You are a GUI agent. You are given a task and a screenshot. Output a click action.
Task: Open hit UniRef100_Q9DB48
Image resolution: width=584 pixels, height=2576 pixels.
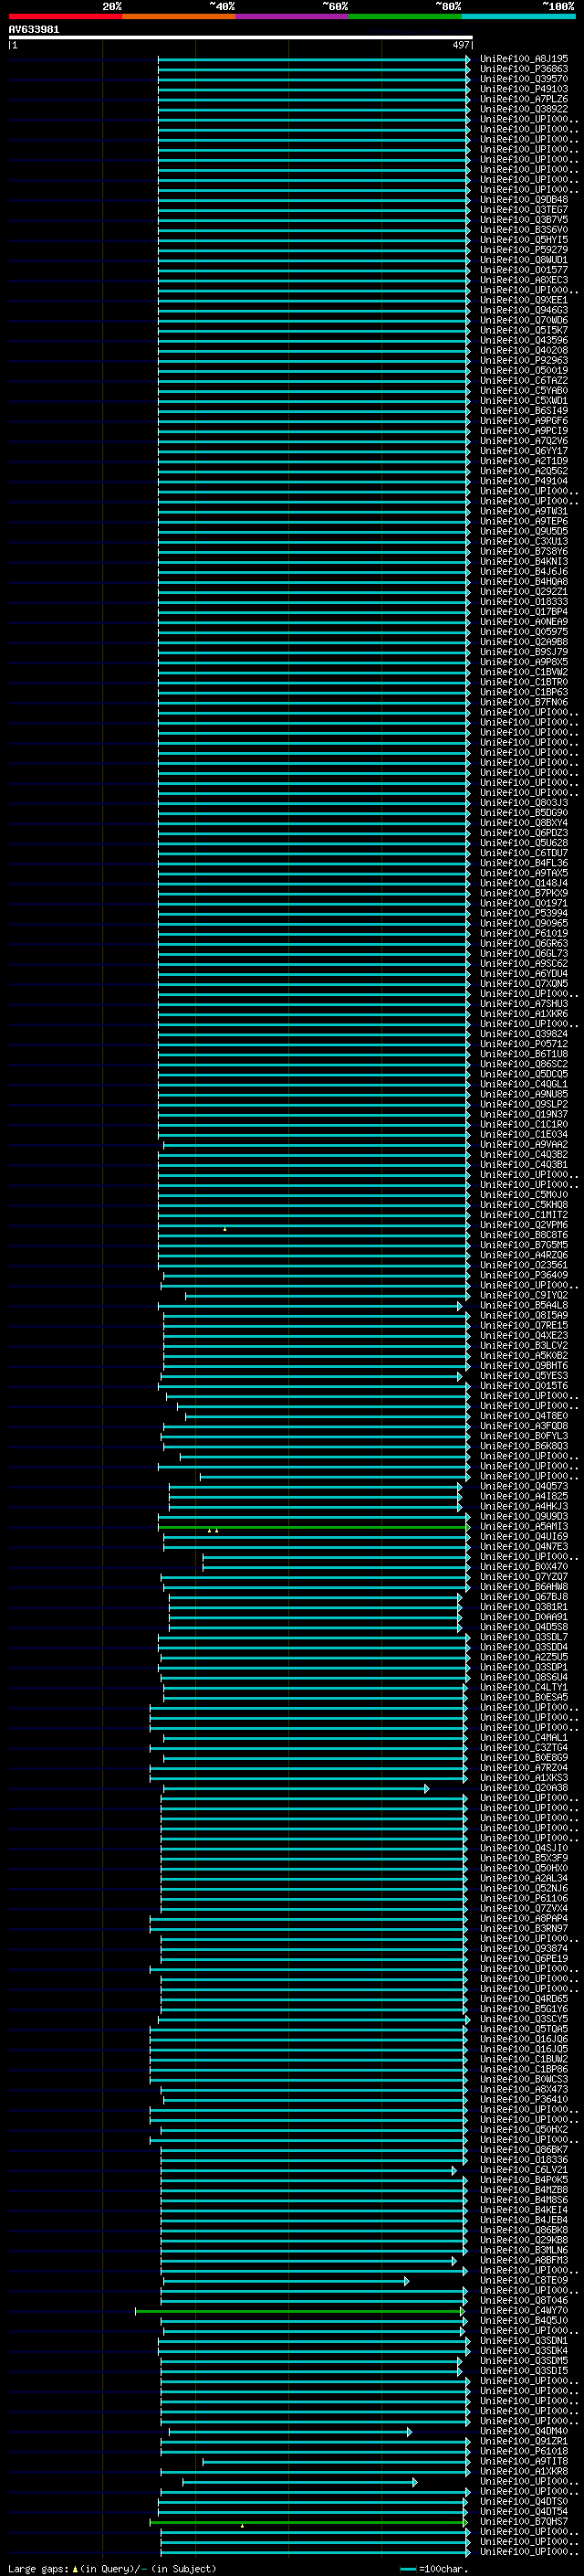(x=523, y=199)
